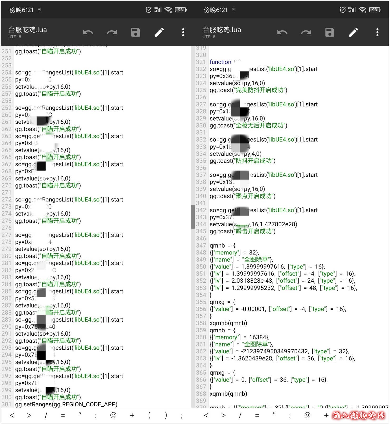This screenshot has height=424, width=390.
Task: Place cursor on line 335 防抖开启成功 toast
Action: click(x=242, y=161)
